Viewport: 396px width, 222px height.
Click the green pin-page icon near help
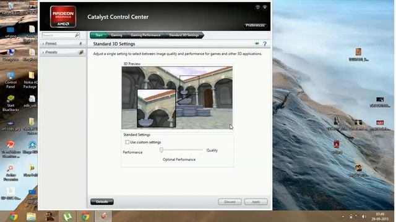pyautogui.click(x=257, y=44)
